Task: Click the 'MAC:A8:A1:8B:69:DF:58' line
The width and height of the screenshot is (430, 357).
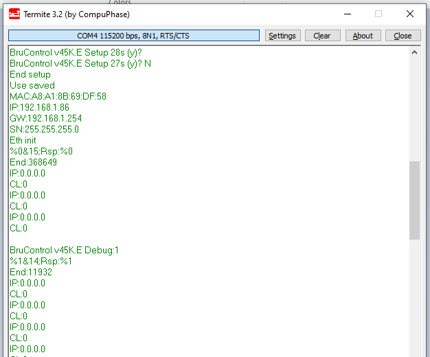Action: 58,96
